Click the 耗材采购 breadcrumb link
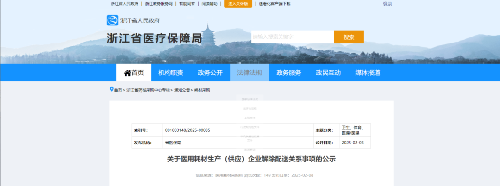 click(202, 90)
